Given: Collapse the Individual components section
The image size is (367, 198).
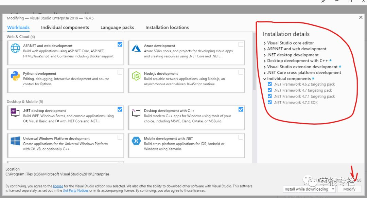Looking at the screenshot, I should click(x=264, y=79).
